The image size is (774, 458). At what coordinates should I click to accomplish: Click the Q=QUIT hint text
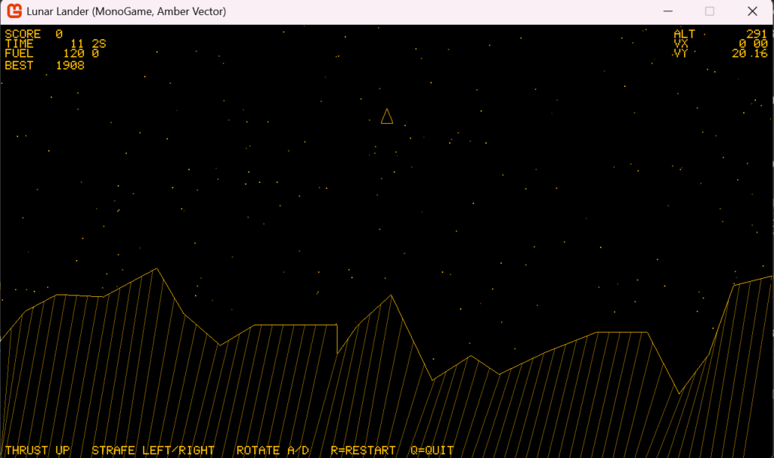pyautogui.click(x=432, y=450)
